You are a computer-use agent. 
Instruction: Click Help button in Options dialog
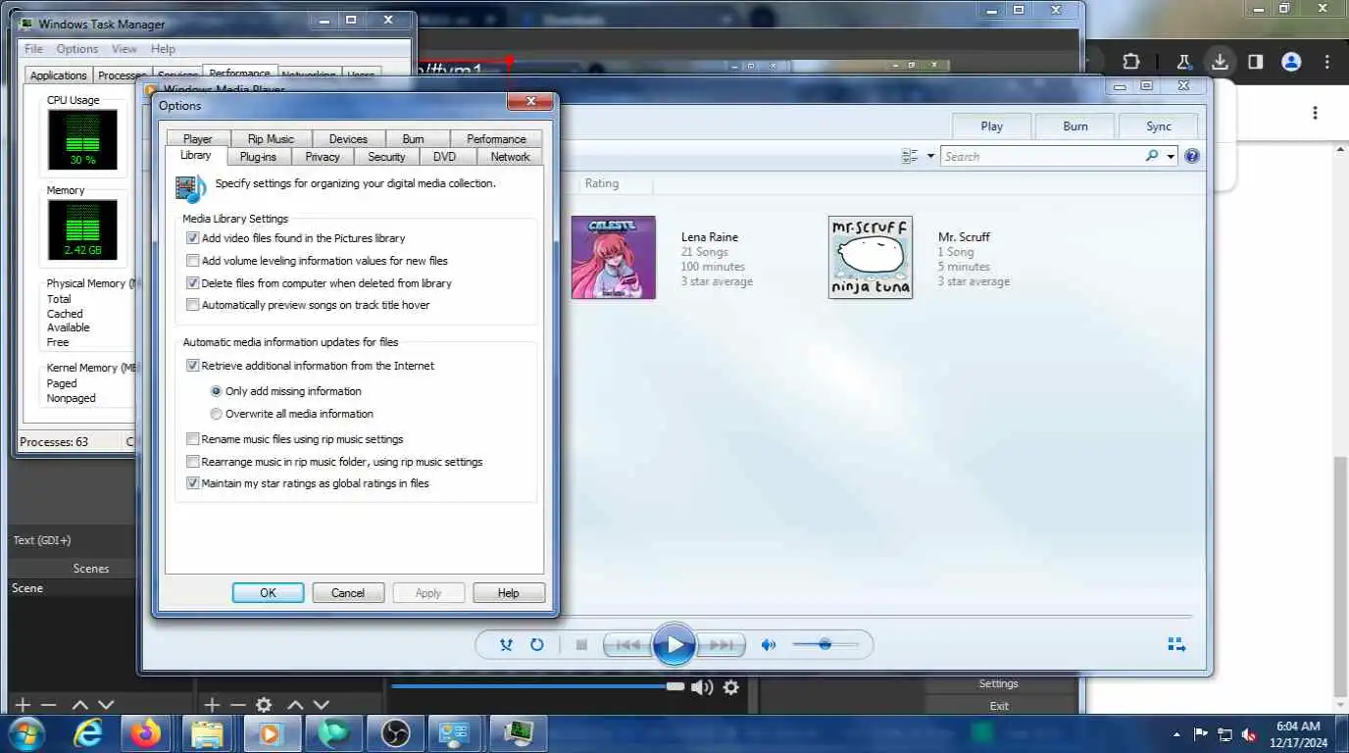[509, 593]
